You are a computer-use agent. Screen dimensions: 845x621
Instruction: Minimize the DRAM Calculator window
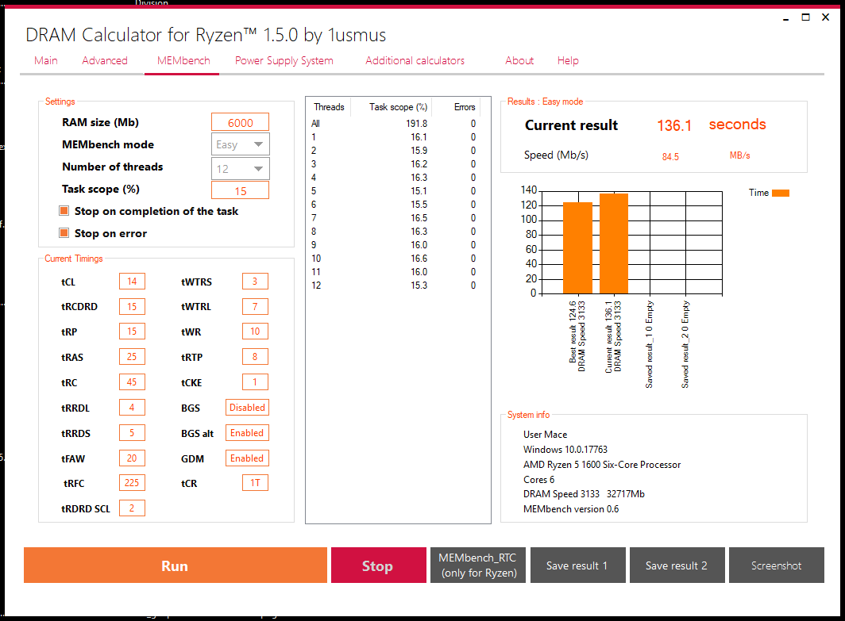point(785,17)
